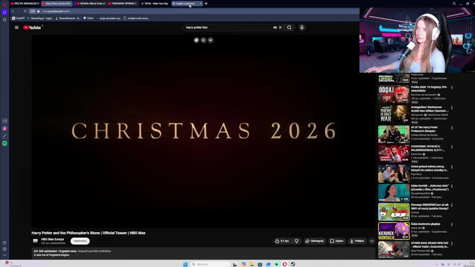Open a new browser tab with plus
Viewport: 475px width, 267px height.
206,4
